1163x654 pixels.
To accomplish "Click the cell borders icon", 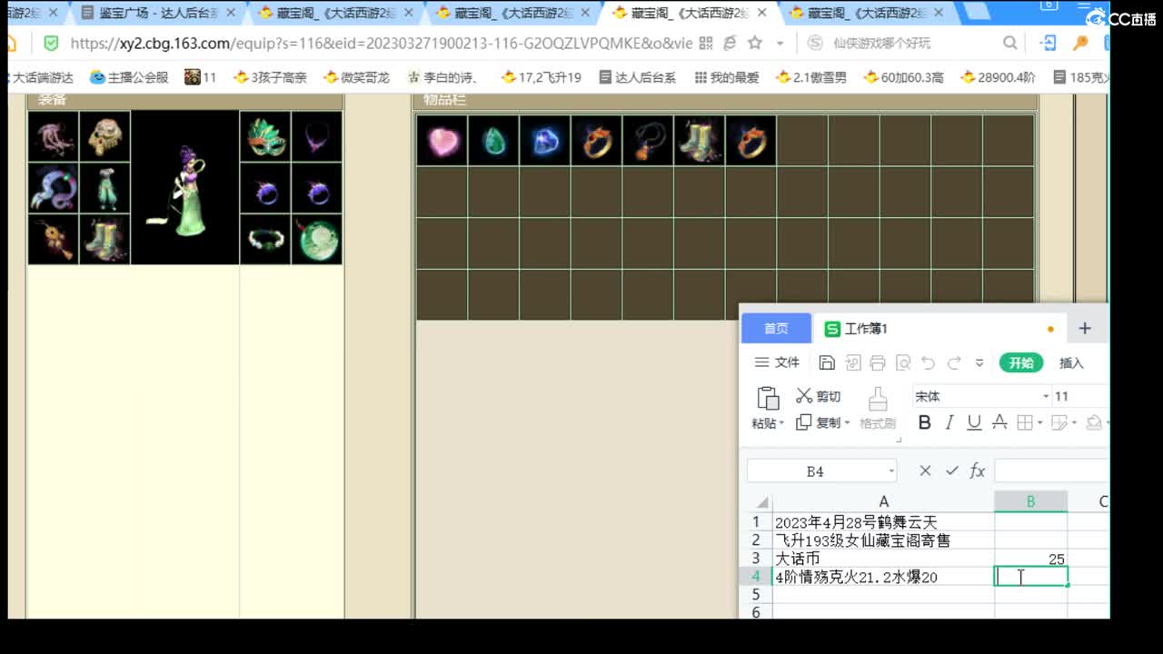I will [x=1024, y=422].
